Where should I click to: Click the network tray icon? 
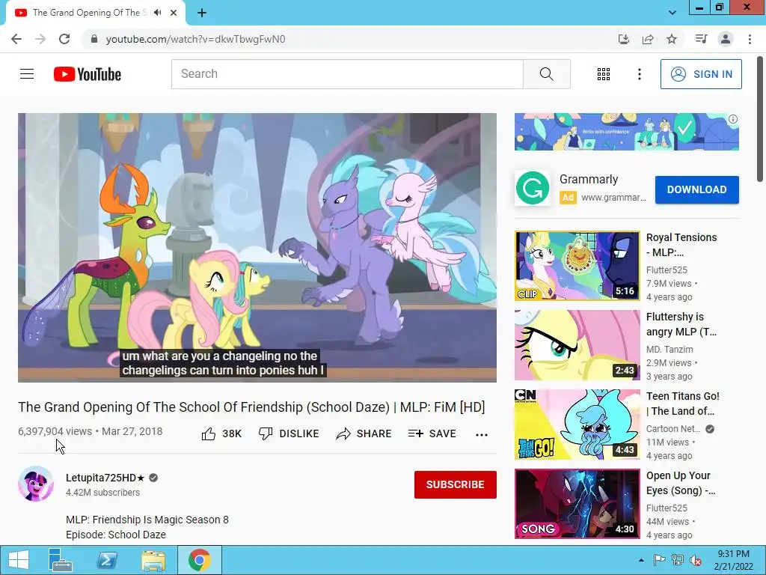678,560
